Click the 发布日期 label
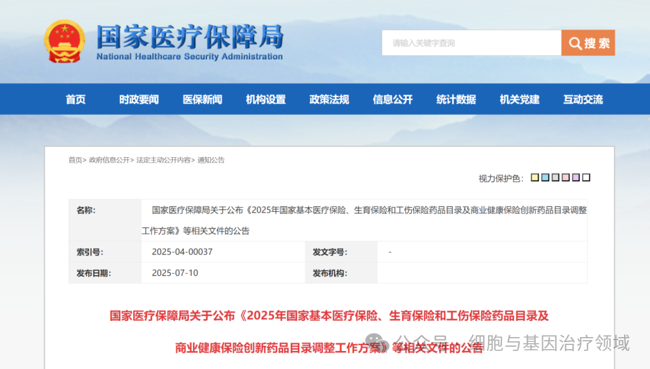 (94, 273)
